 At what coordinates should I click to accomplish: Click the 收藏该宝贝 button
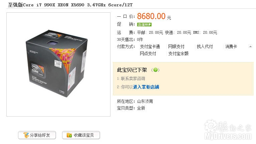coord(81,135)
